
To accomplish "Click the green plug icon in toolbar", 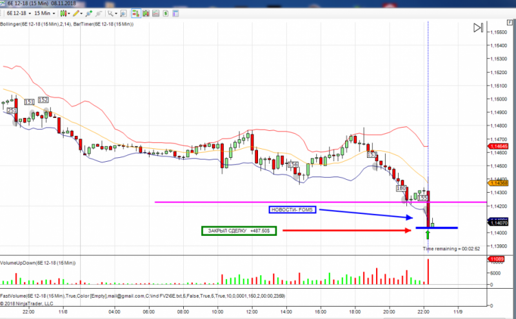I will point(88,14).
